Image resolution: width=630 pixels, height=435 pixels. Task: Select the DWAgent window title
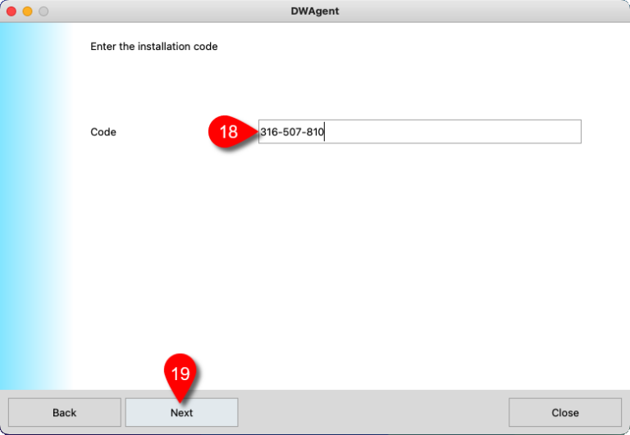(x=315, y=11)
